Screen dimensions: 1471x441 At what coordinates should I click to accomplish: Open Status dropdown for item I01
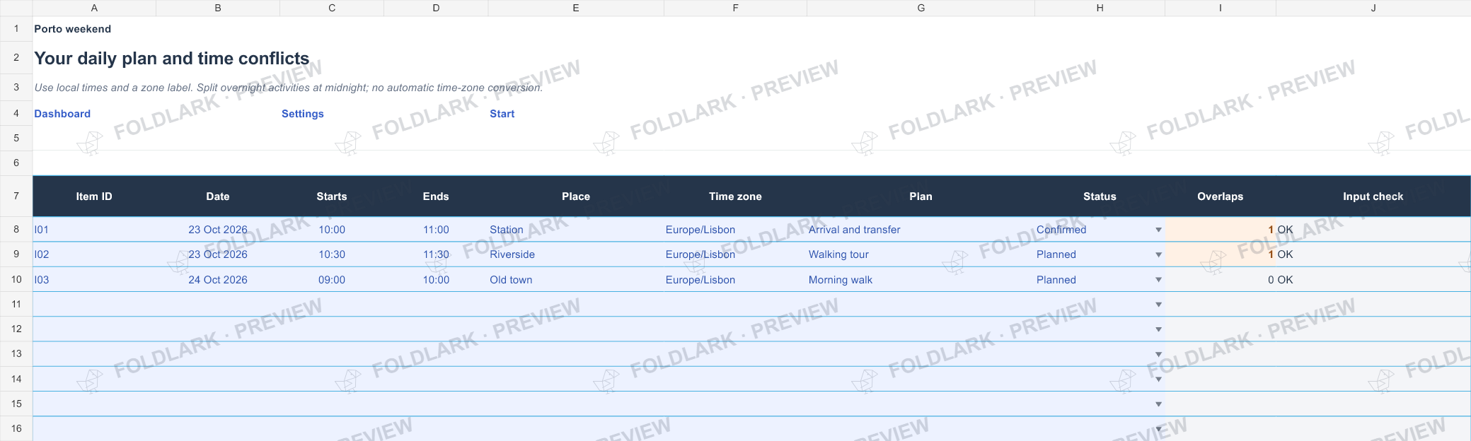[1158, 230]
